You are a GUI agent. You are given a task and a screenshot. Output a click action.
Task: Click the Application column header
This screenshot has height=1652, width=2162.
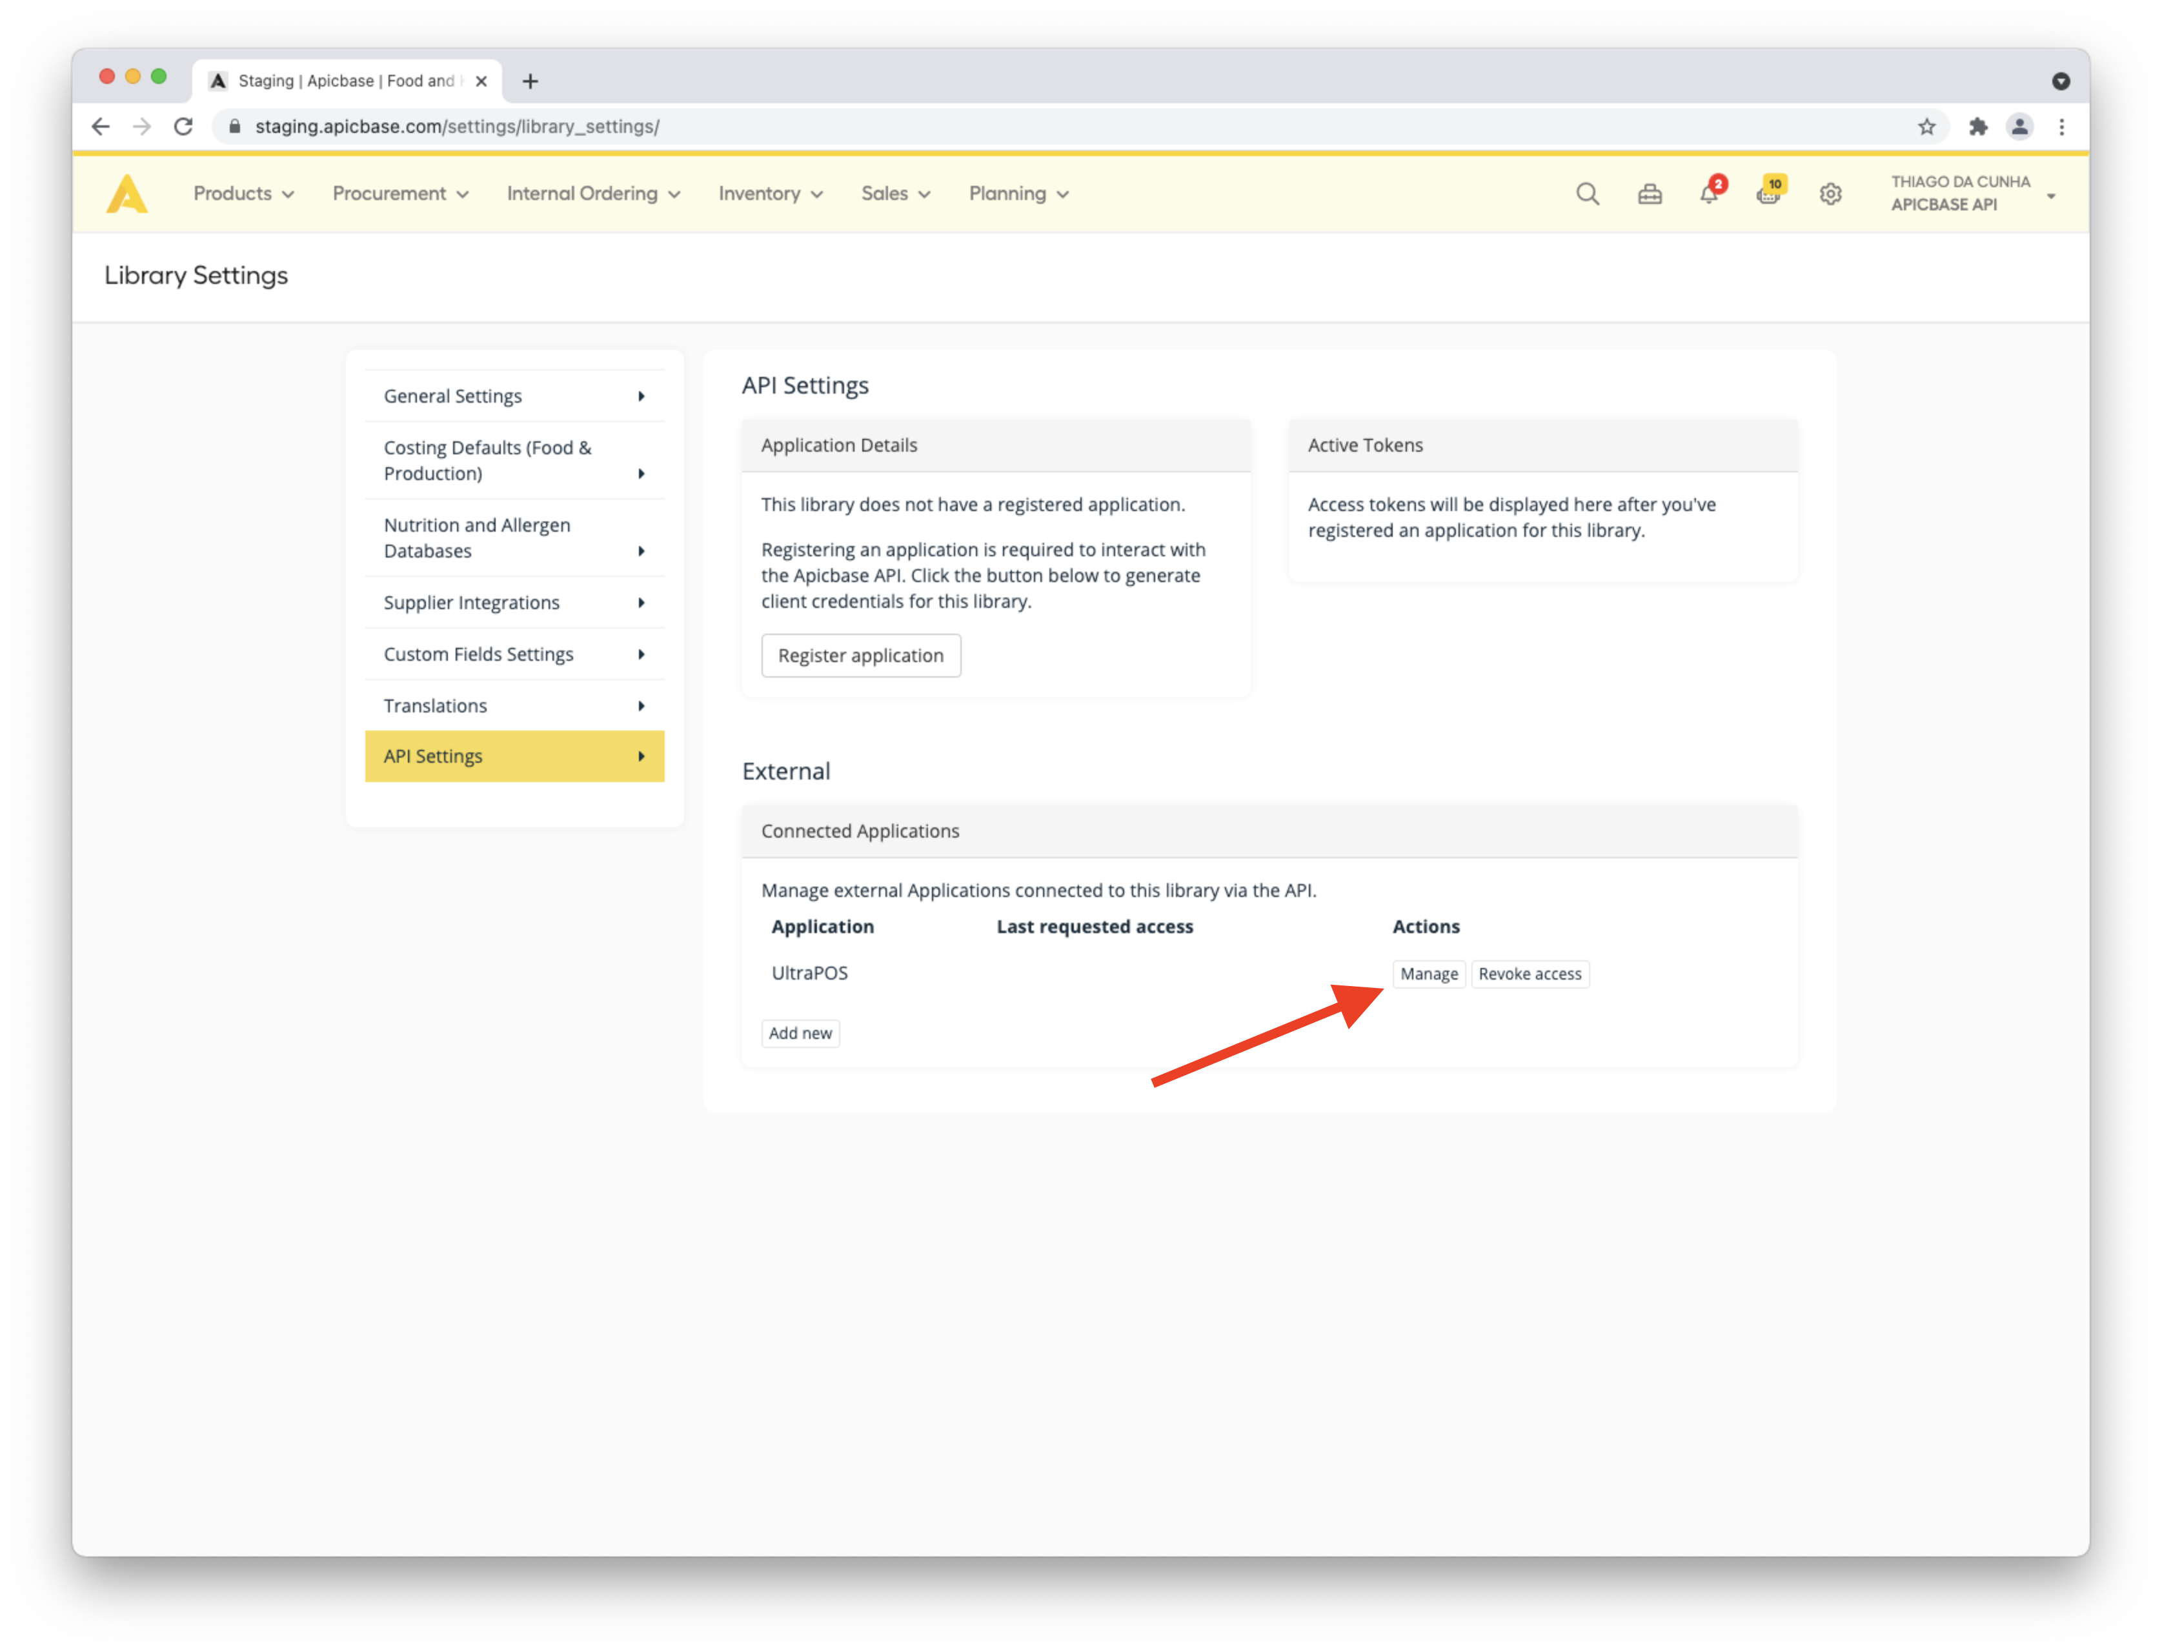pyautogui.click(x=822, y=926)
